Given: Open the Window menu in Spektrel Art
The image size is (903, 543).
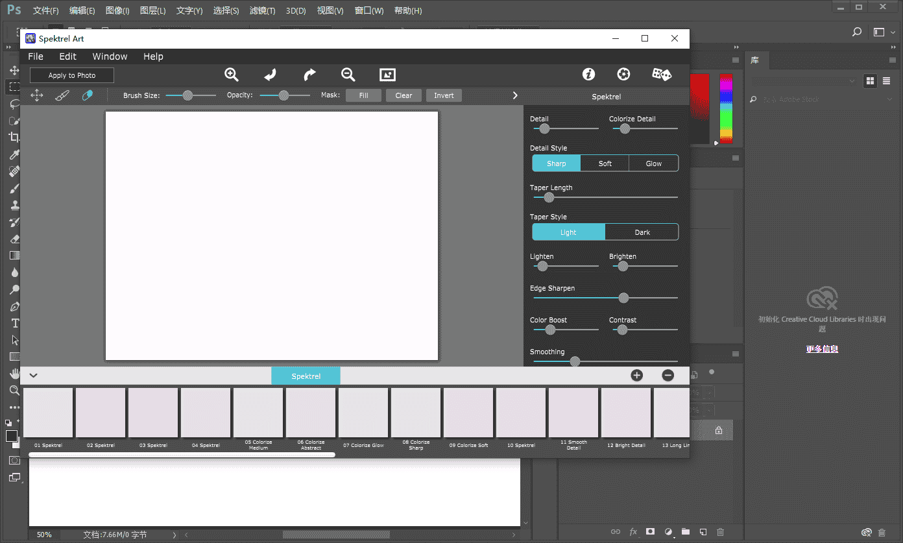Looking at the screenshot, I should [x=110, y=56].
